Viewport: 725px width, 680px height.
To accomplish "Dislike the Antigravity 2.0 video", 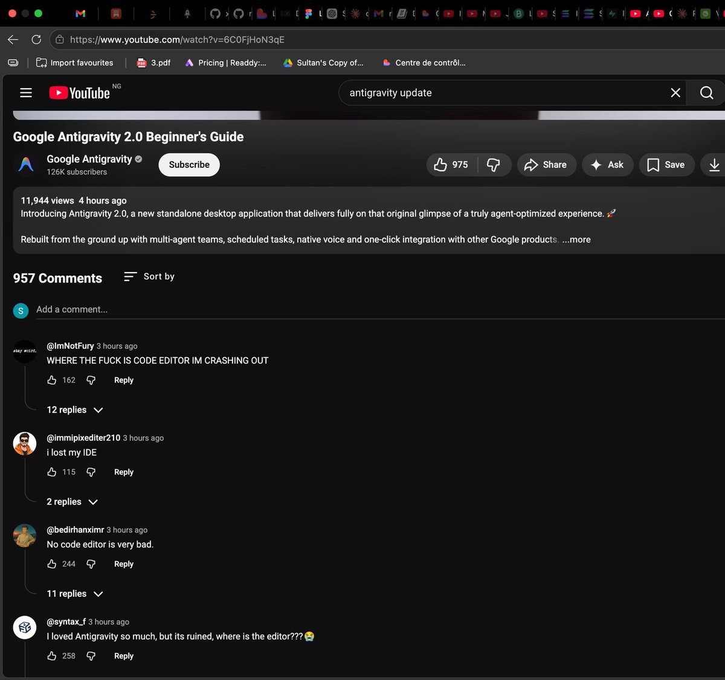I will 494,165.
